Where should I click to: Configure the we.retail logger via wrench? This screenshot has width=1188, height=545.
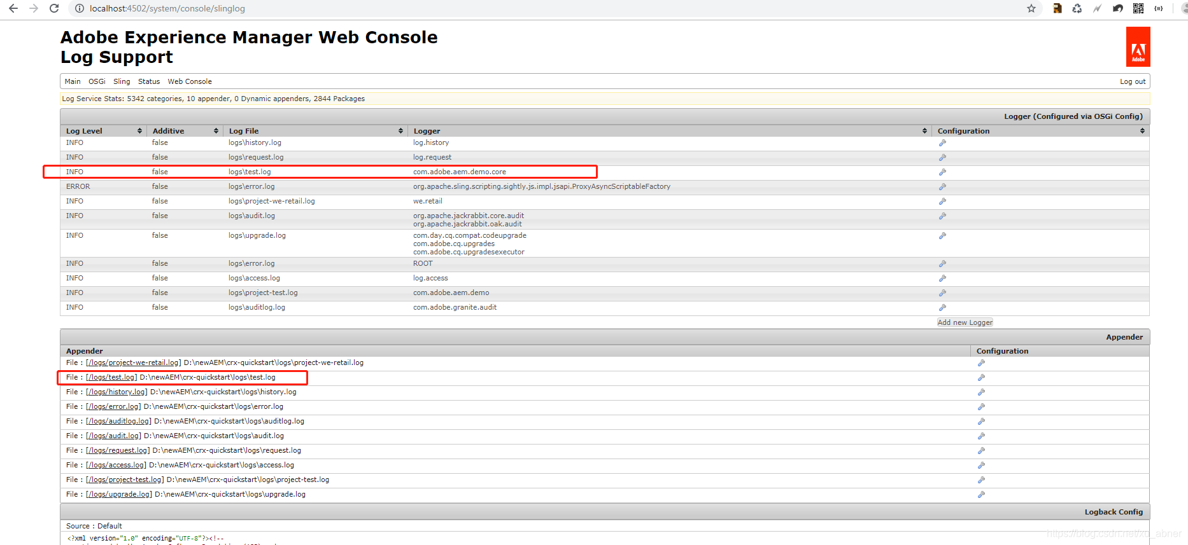point(942,202)
